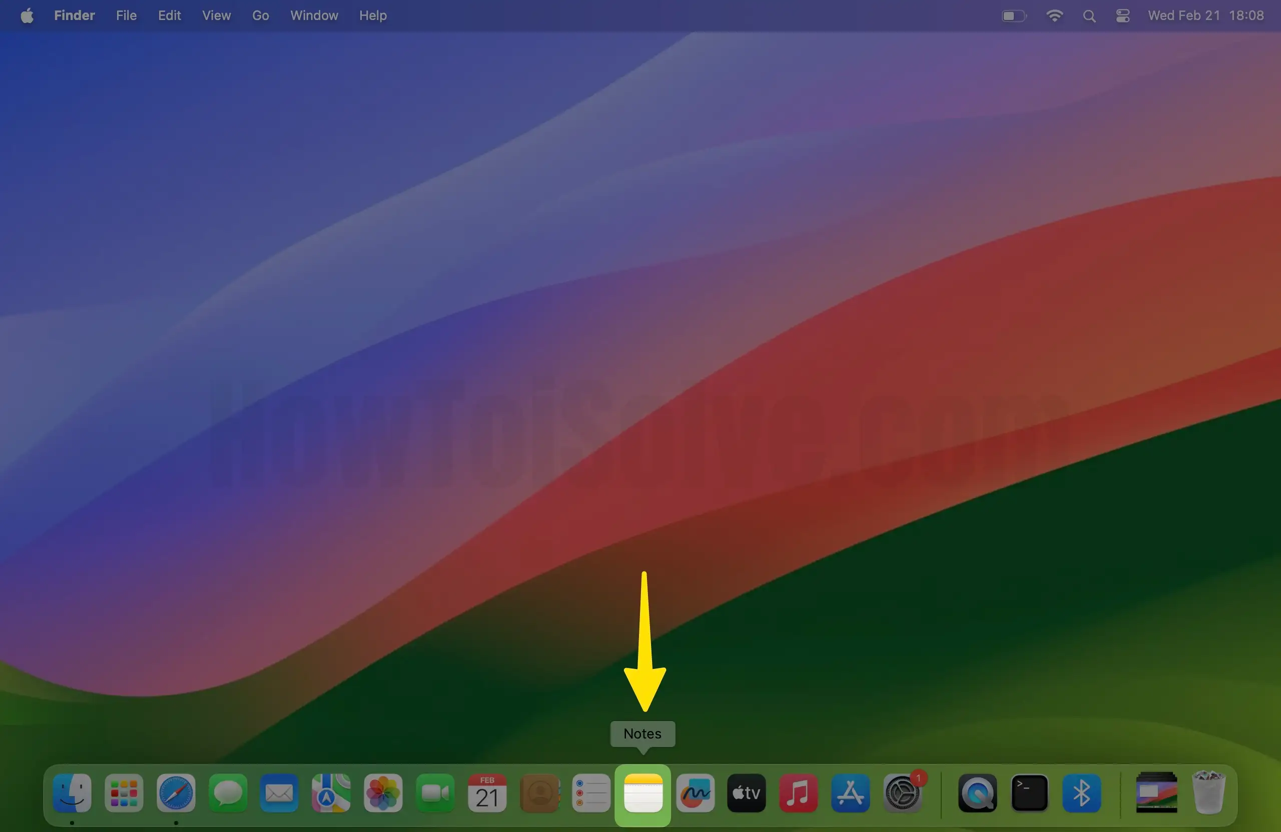The image size is (1281, 832).
Task: Start FaceTime from the Dock
Action: tap(435, 793)
